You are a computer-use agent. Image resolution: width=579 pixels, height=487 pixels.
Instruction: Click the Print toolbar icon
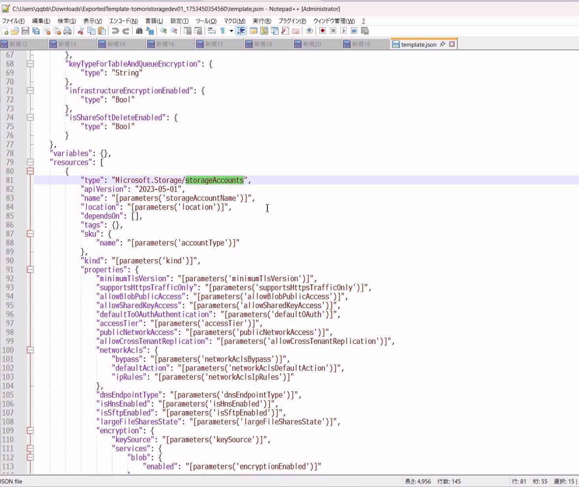[x=67, y=31]
